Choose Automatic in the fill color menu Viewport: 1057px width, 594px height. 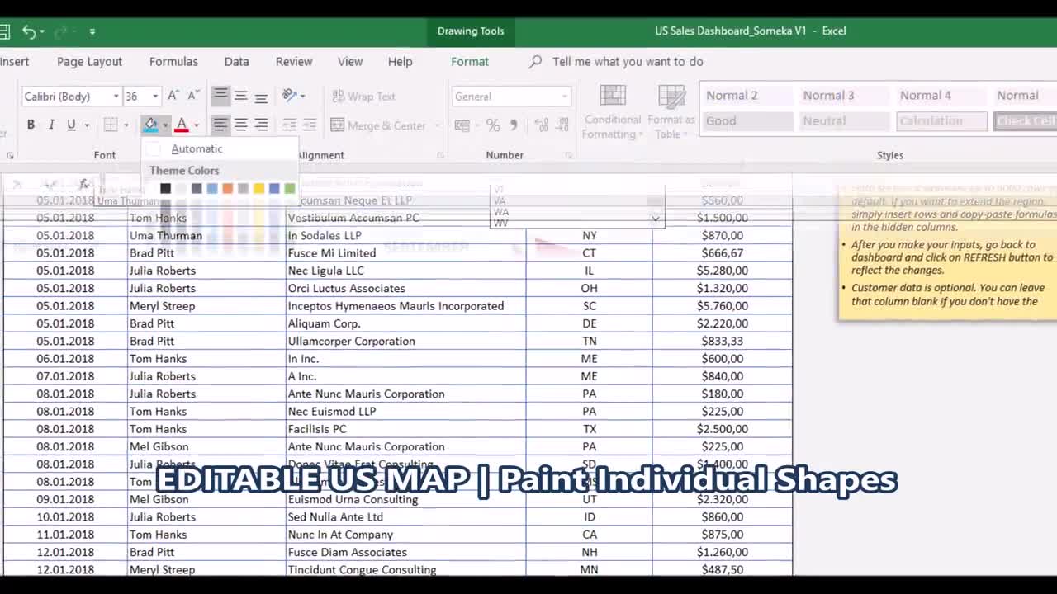(x=197, y=148)
